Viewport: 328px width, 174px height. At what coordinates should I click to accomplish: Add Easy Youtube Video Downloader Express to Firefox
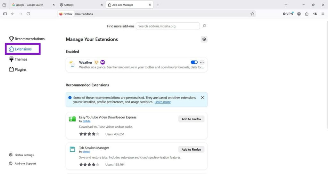click(x=191, y=119)
